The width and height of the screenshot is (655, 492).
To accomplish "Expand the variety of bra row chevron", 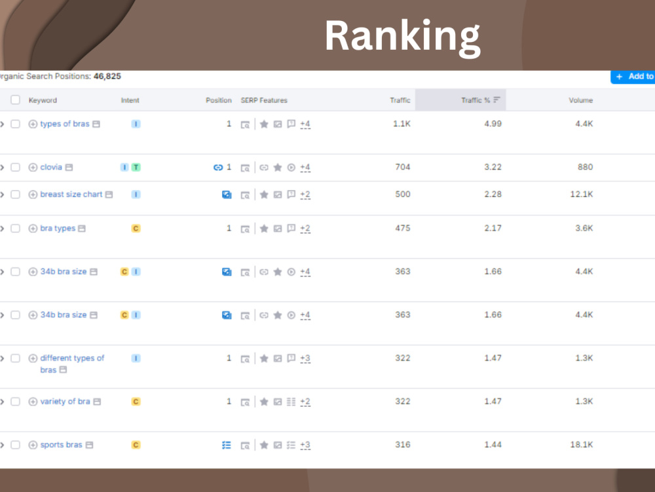I will [x=2, y=402].
